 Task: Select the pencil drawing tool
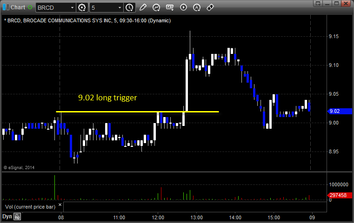(143, 7)
